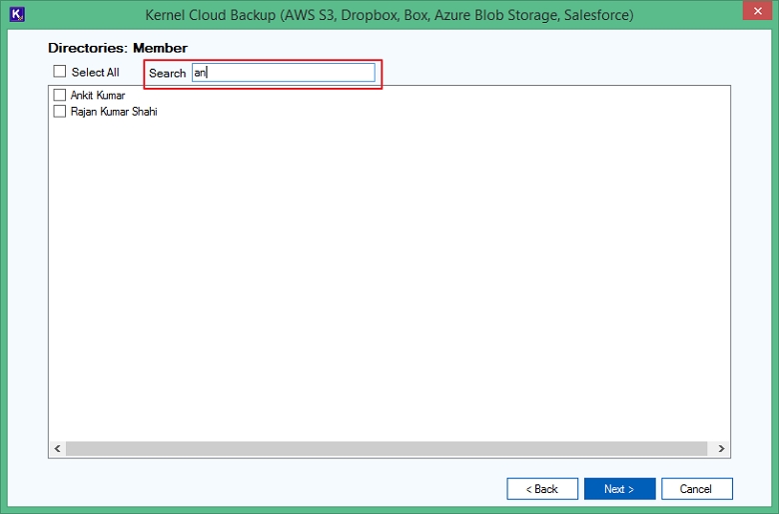Viewport: 779px width, 514px height.
Task: Click the Select All label
Action: pos(96,72)
